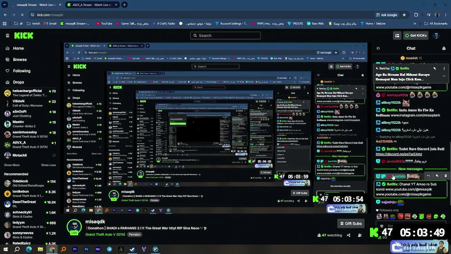
Task: Click the Persian language tag
Action: point(135,235)
